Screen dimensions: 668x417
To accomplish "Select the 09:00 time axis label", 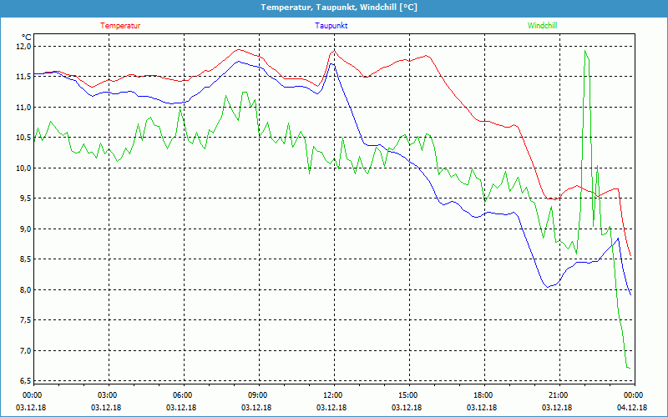I will tap(258, 395).
